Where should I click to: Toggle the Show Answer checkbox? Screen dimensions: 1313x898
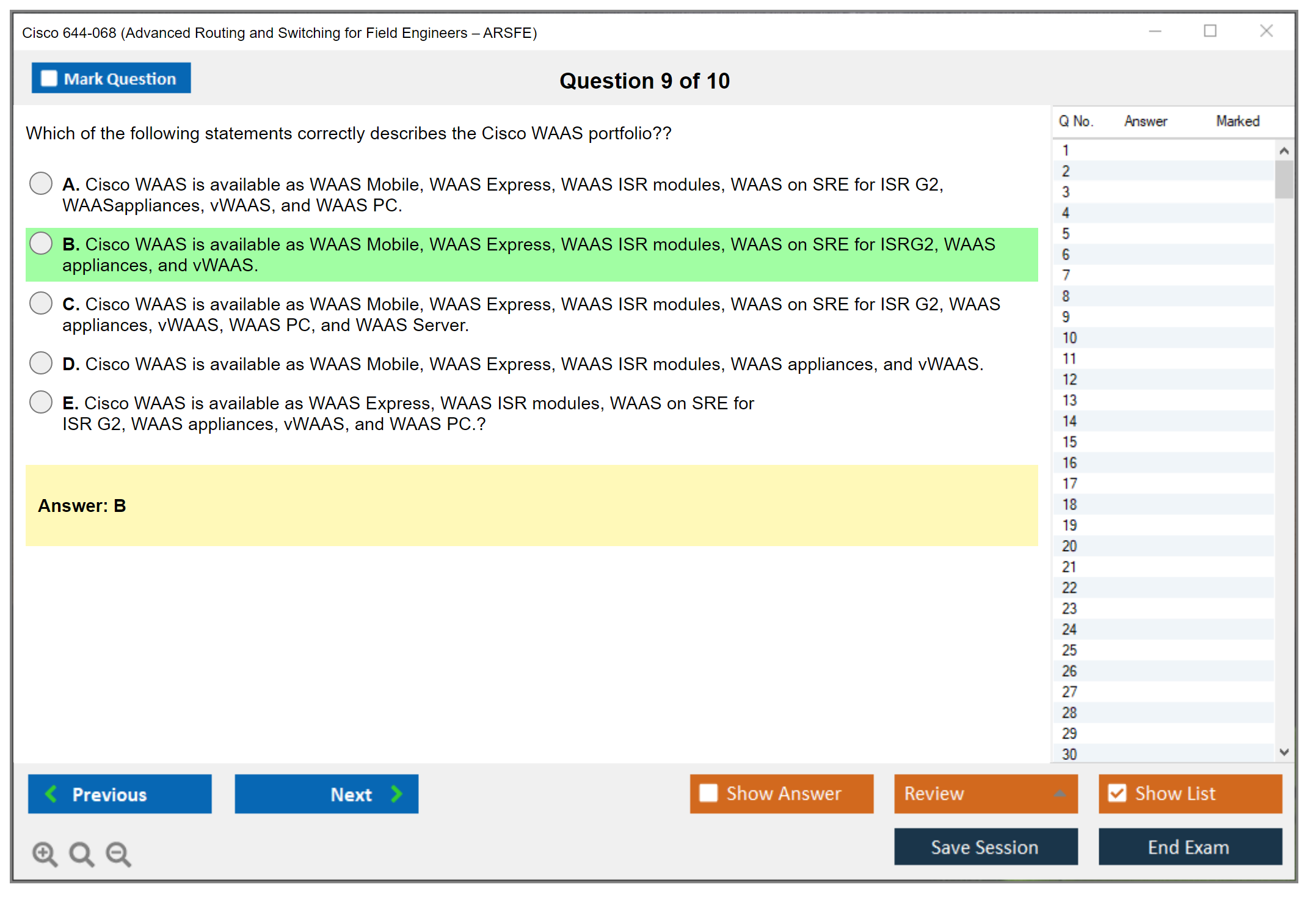click(x=708, y=793)
